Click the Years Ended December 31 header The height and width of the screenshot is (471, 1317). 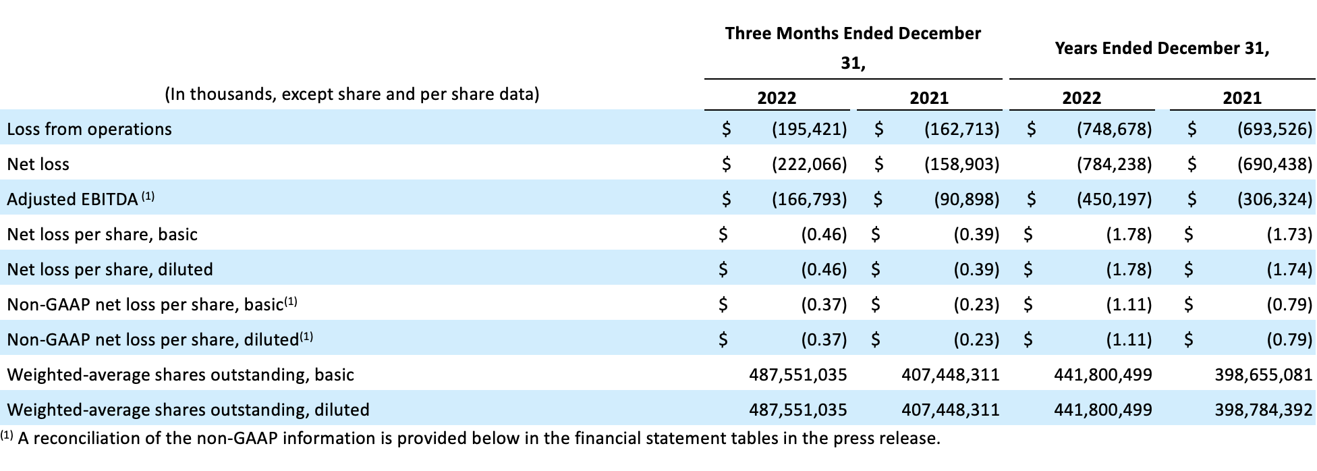pyautogui.click(x=1162, y=48)
